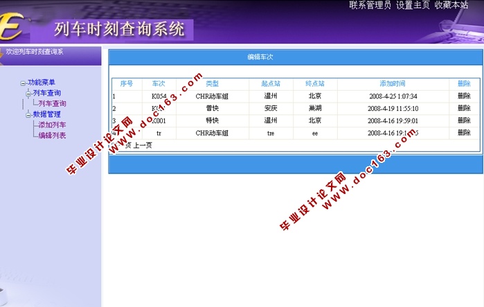Click 北京 end station in K001 row
Viewport: 484px width, 307px height.
315,121
